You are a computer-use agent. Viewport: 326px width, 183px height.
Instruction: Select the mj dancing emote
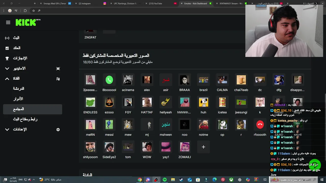(x=147, y=125)
